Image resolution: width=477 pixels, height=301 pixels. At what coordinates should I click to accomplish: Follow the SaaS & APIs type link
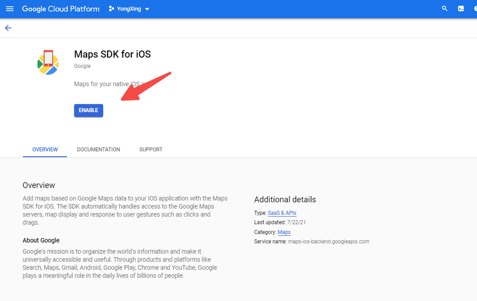282,213
